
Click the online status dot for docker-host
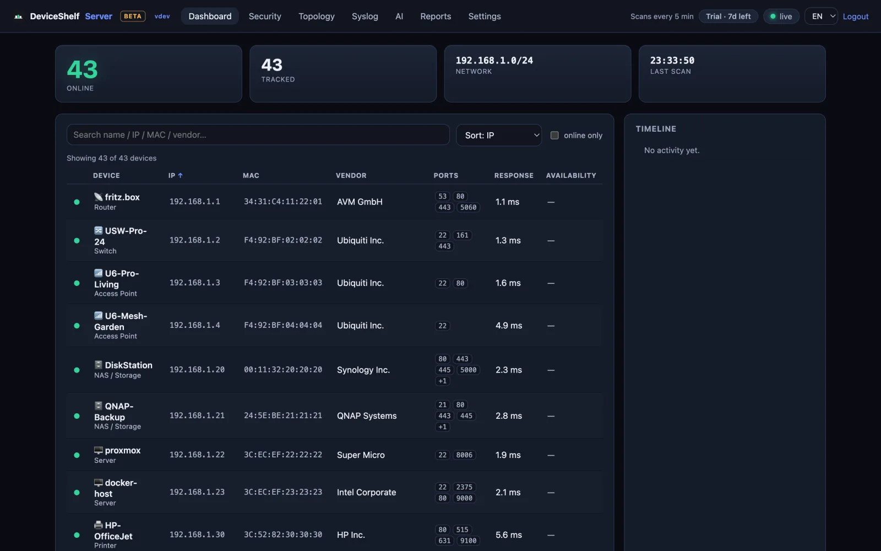(77, 493)
